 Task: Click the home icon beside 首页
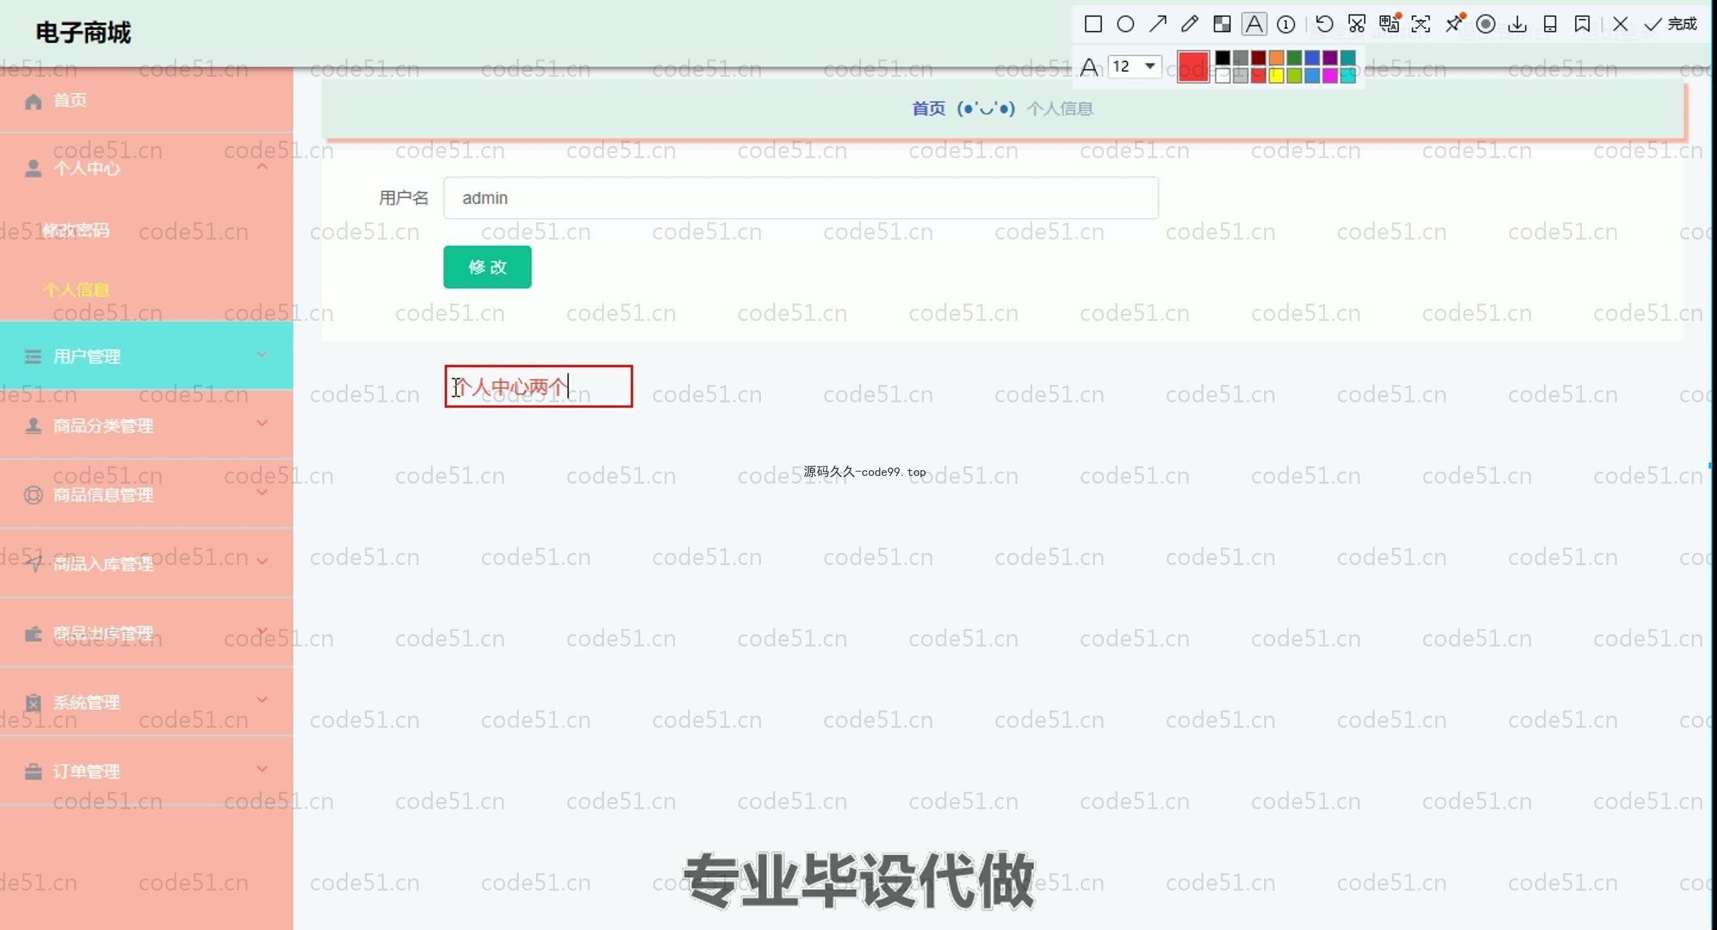click(34, 101)
